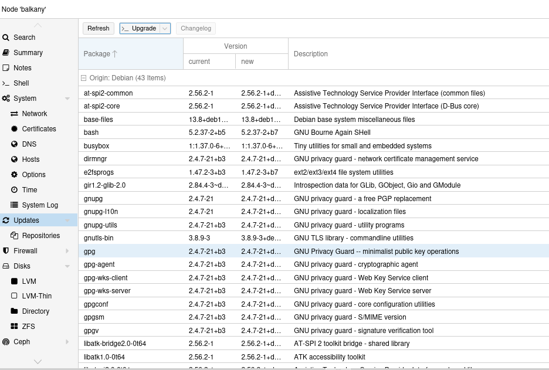The width and height of the screenshot is (549, 370).
Task: Click the Notes sticky-note icon
Action: pyautogui.click(x=6, y=68)
